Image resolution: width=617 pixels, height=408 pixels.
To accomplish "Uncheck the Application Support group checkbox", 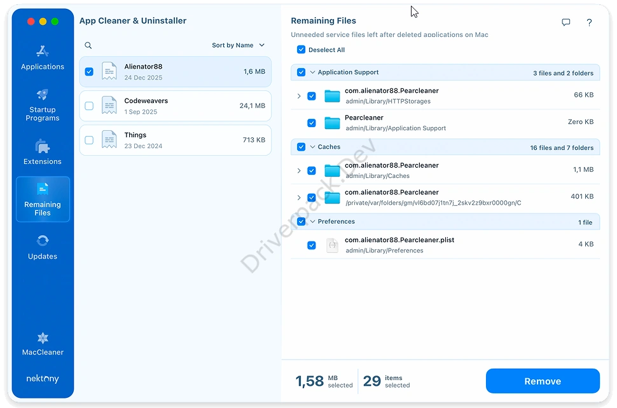I will (x=301, y=72).
